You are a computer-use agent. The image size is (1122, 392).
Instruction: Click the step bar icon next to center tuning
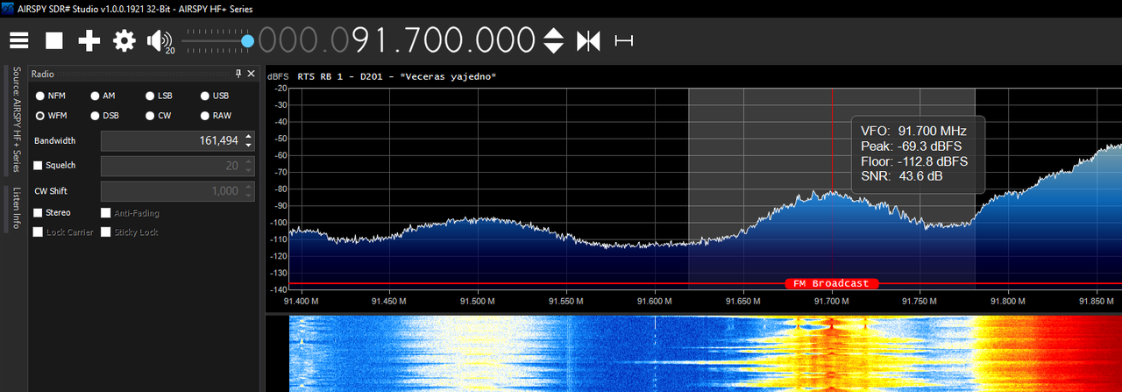623,40
